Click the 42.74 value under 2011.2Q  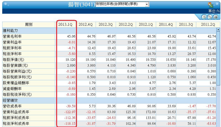[212, 37]
